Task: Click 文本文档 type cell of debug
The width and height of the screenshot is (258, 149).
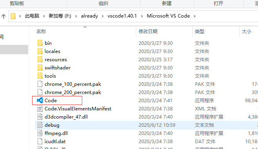Action: pos(204,125)
